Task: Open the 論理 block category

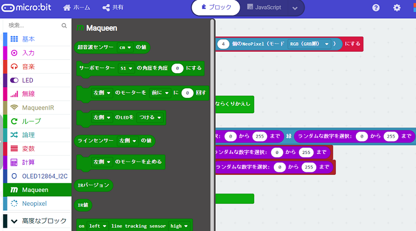Action: tap(37, 135)
